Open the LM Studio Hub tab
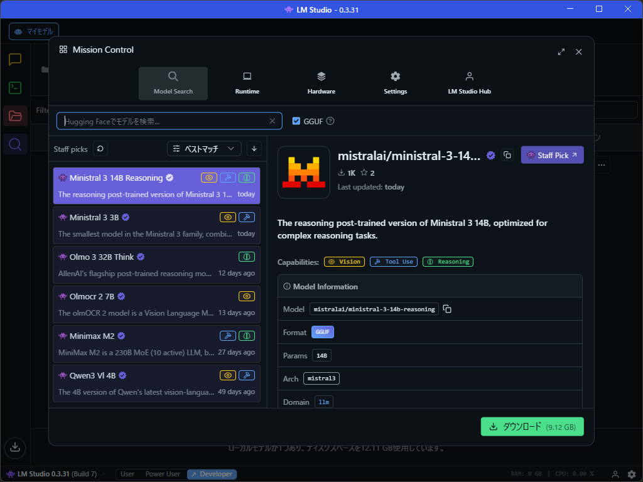The height and width of the screenshot is (482, 643). pos(469,83)
